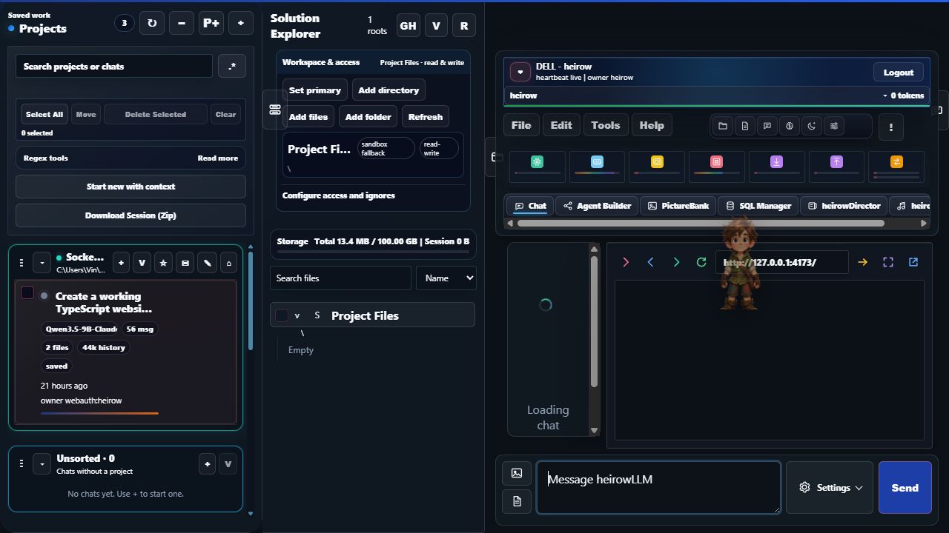Screen dimensions: 949x533
Task: Toggle the regex search button beside the projects search
Action: 232,66
